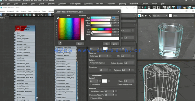The width and height of the screenshot is (195, 101).
Task: Click the Red color slider
Action: tap(101, 18)
